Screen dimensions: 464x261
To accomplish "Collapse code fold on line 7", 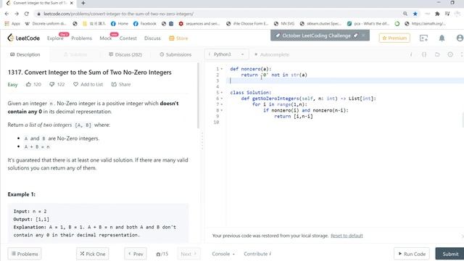I will pos(222,104).
